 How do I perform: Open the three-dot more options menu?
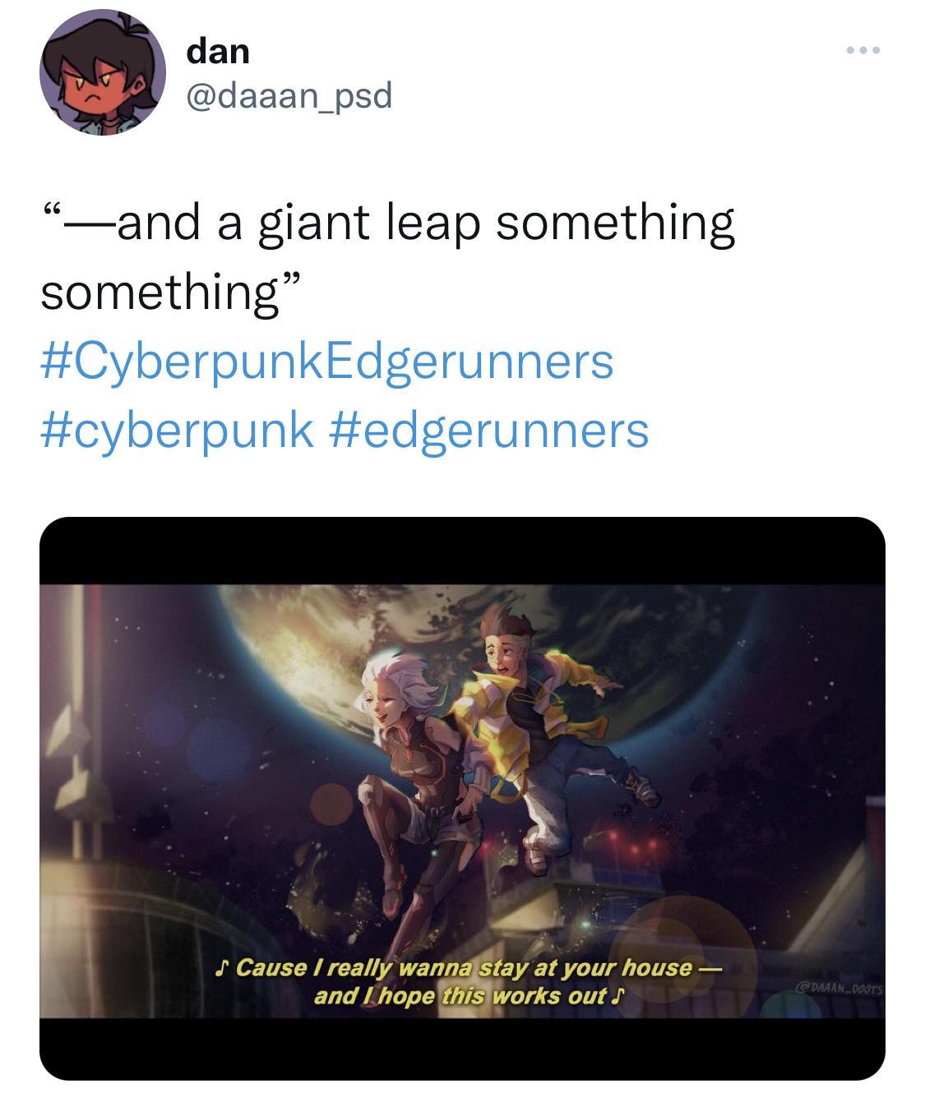863,51
